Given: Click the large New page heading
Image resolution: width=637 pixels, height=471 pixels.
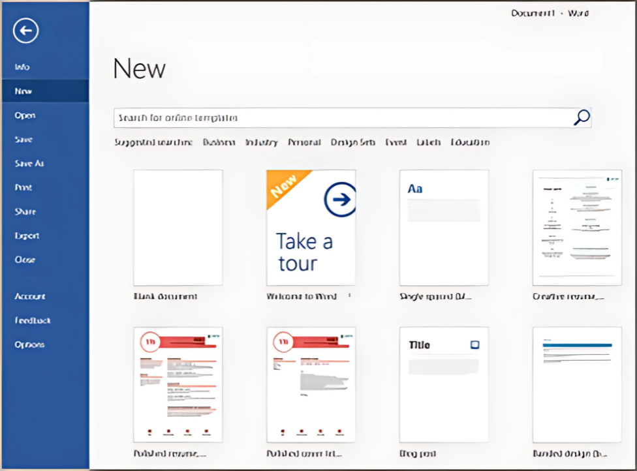Looking at the screenshot, I should 140,68.
